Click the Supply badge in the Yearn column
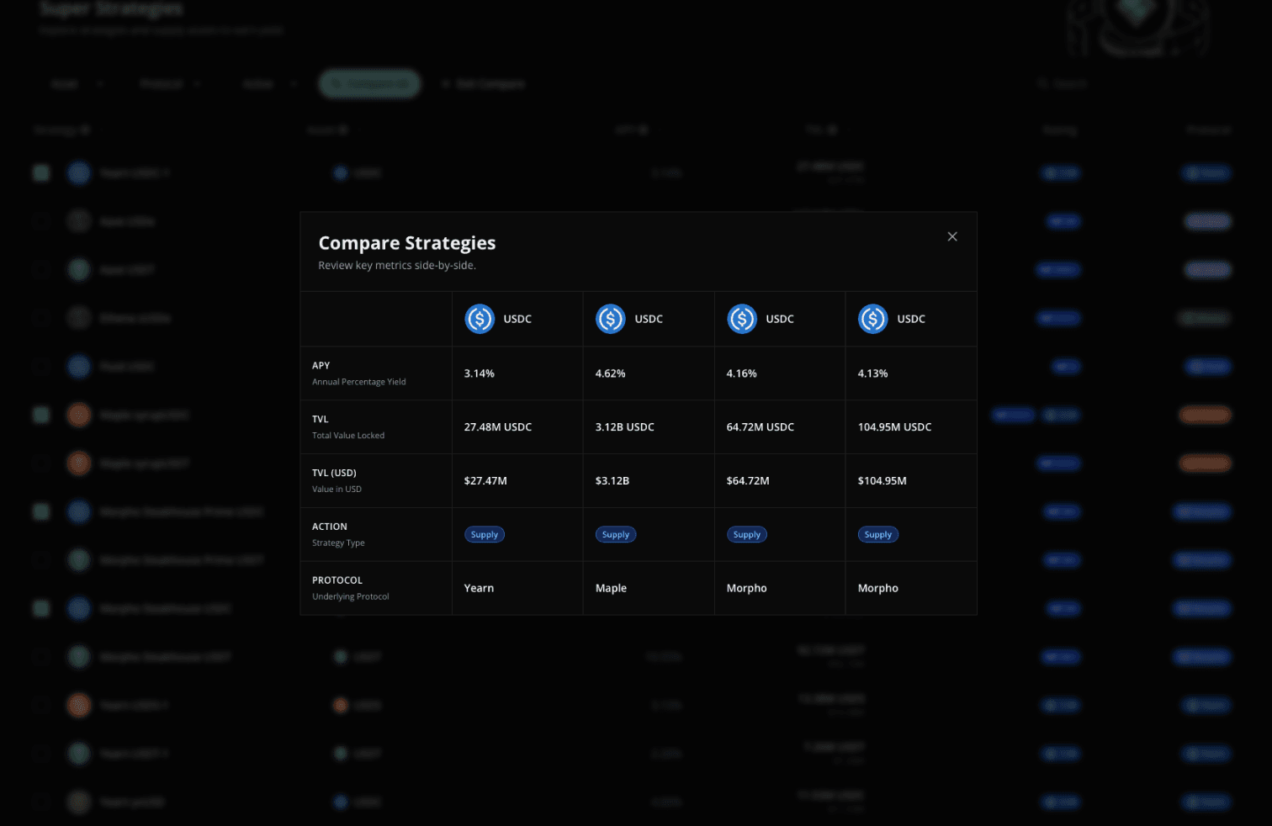 click(x=485, y=534)
